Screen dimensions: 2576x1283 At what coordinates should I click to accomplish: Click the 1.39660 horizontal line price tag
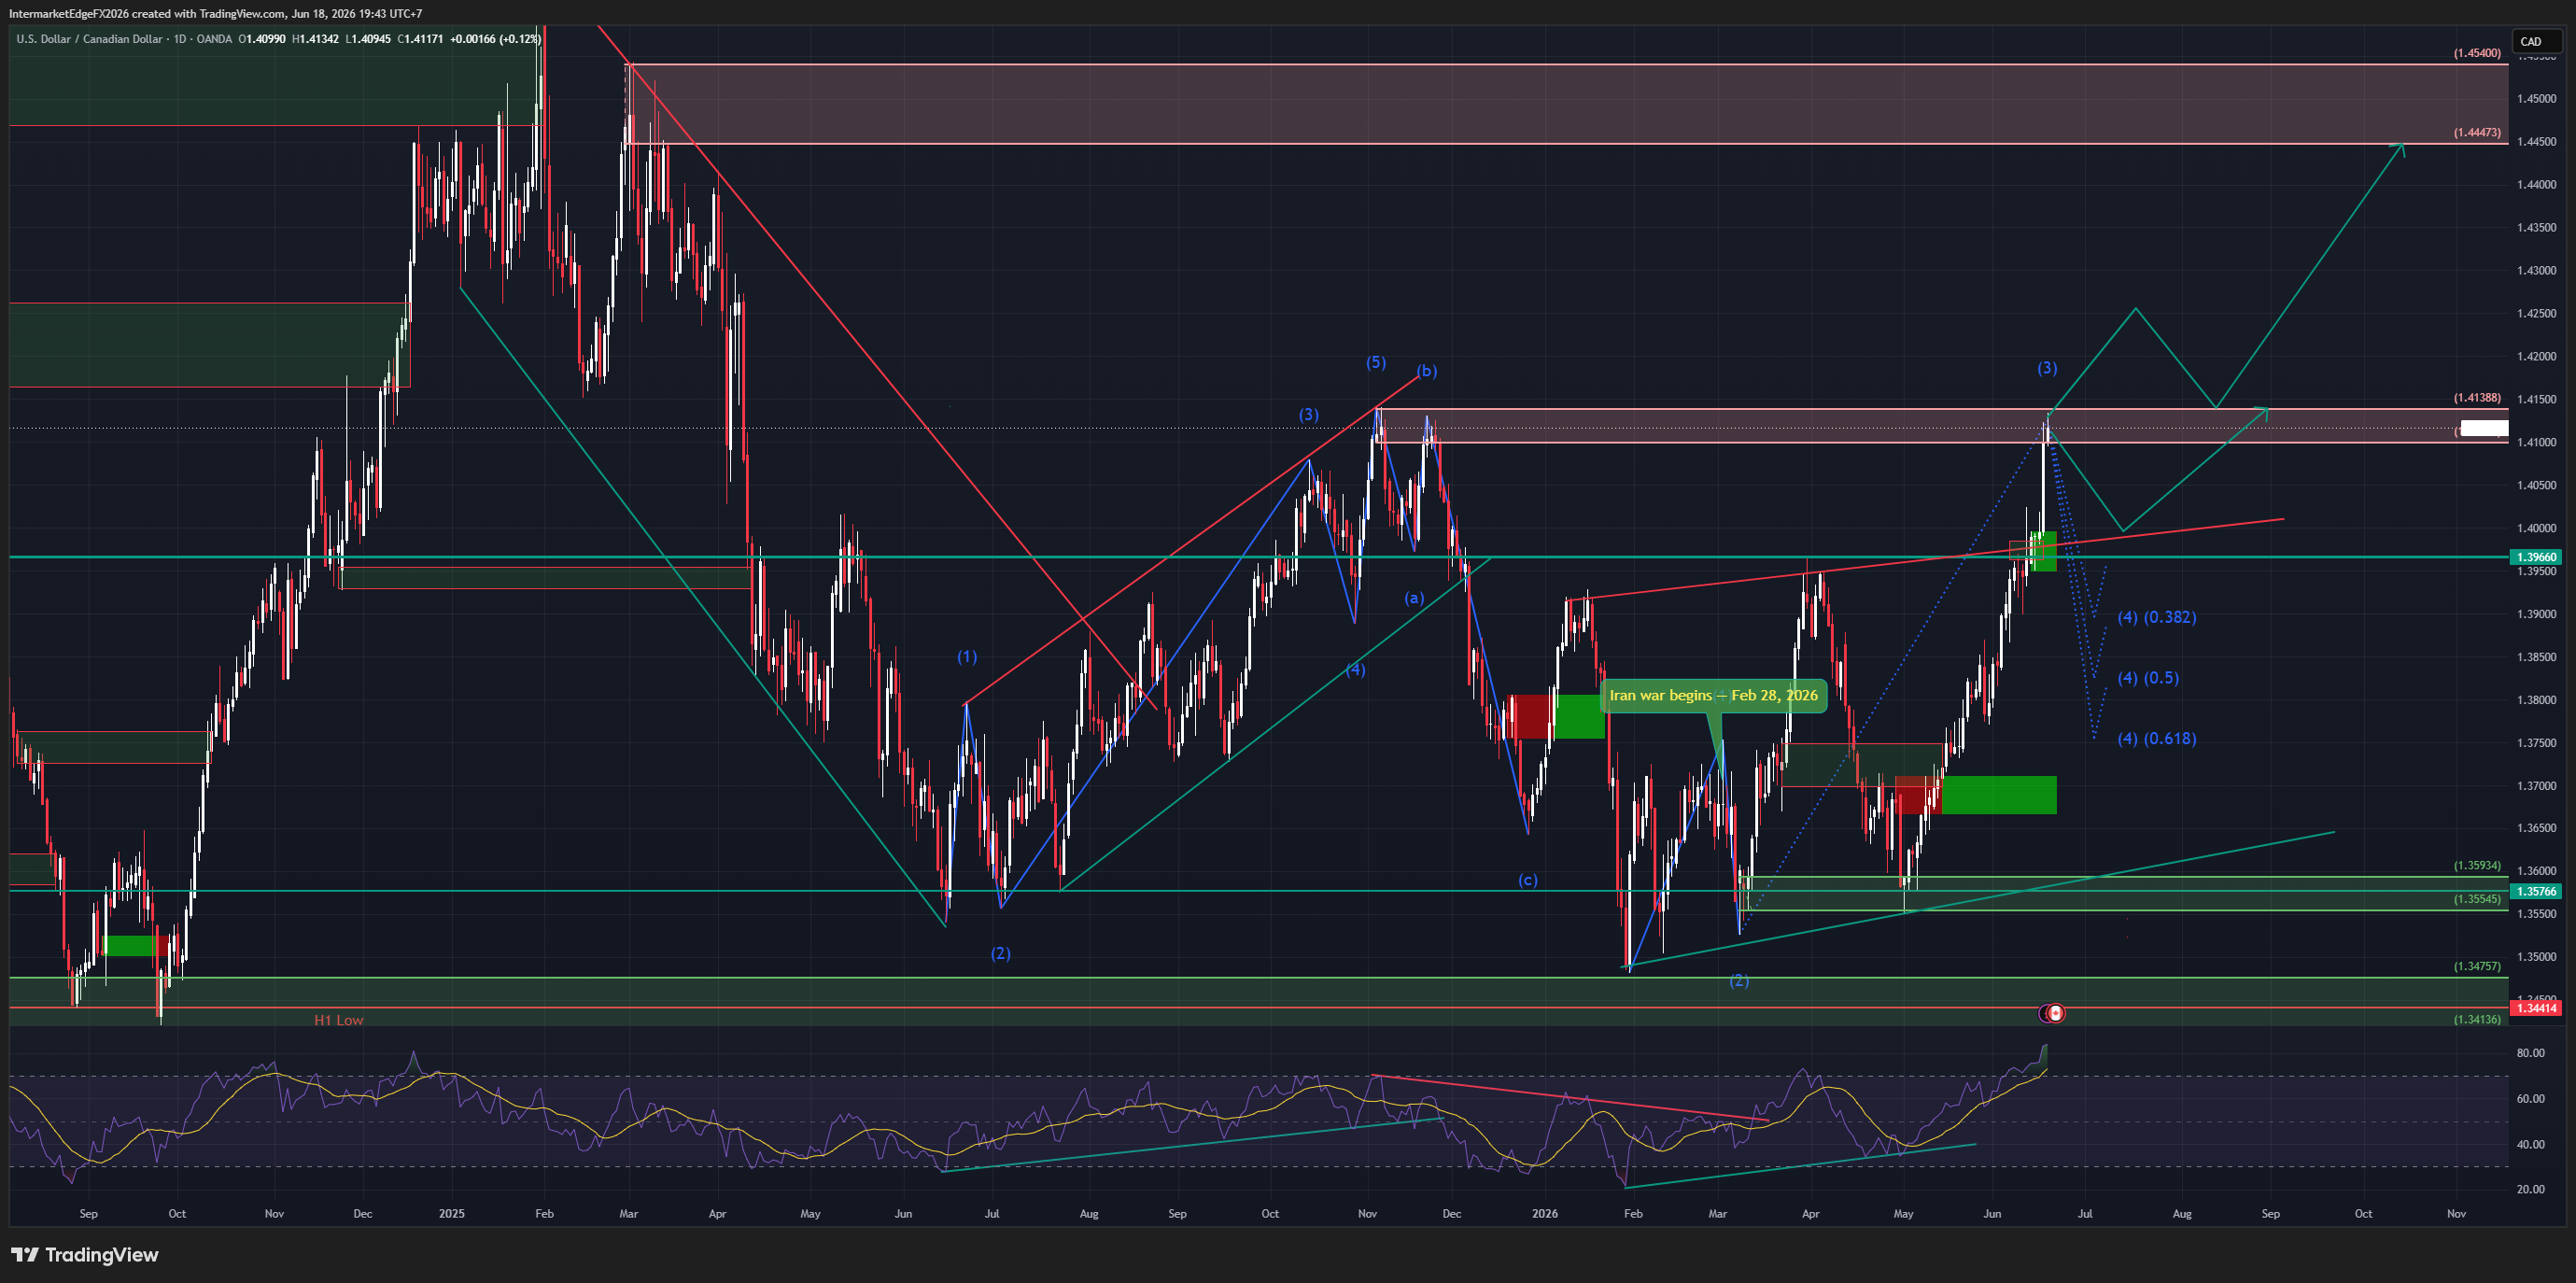click(x=2536, y=557)
